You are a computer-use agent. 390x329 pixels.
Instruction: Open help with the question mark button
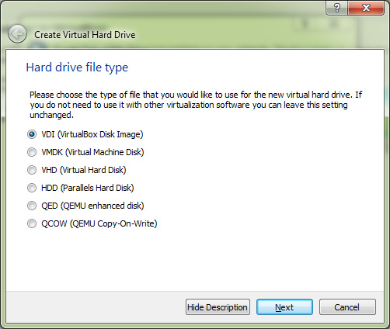click(x=336, y=8)
